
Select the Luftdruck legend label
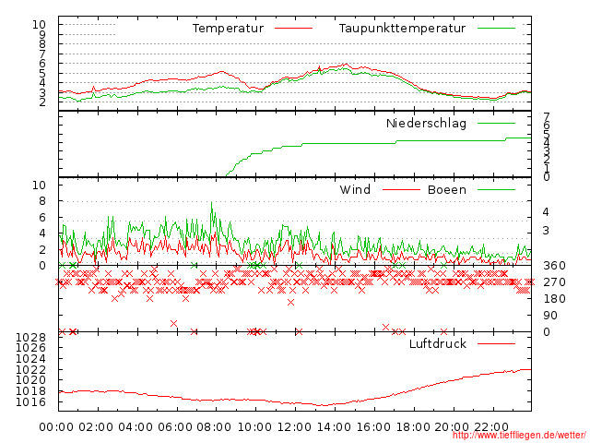[438, 343]
